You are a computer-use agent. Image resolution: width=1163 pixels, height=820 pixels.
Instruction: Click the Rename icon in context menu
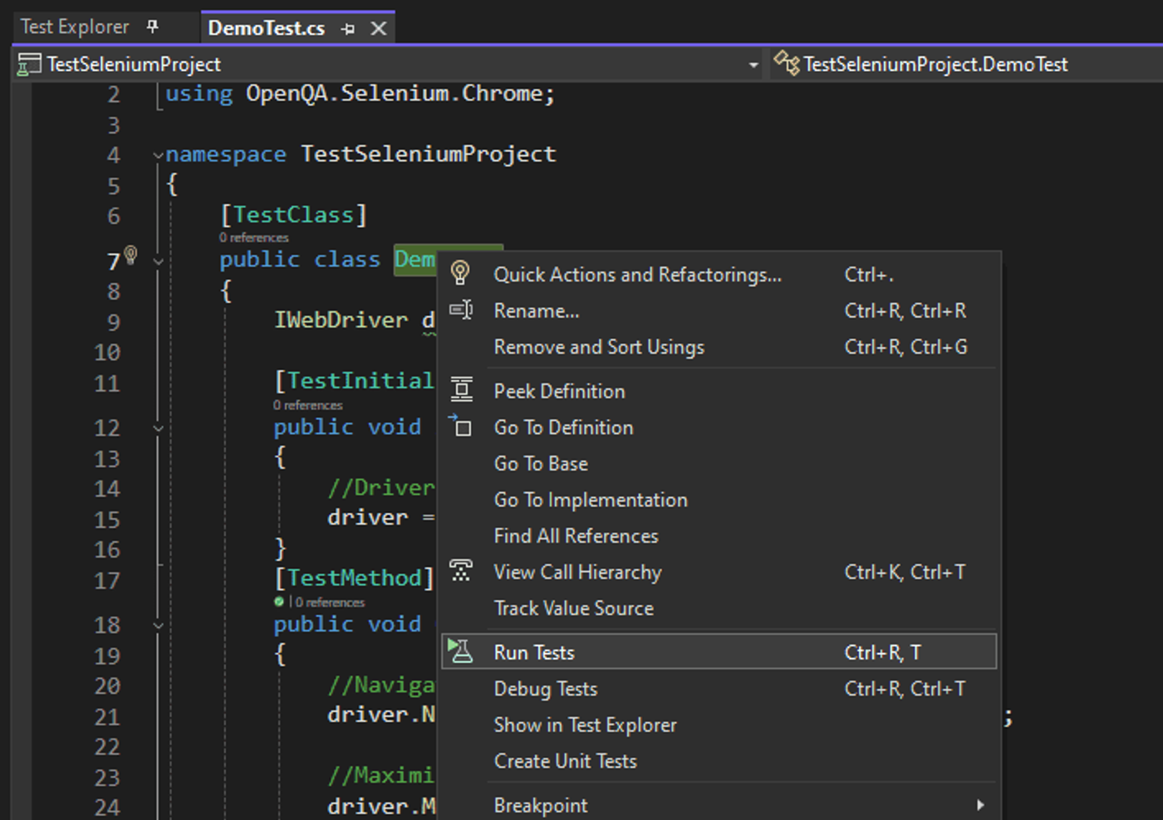[x=461, y=310]
